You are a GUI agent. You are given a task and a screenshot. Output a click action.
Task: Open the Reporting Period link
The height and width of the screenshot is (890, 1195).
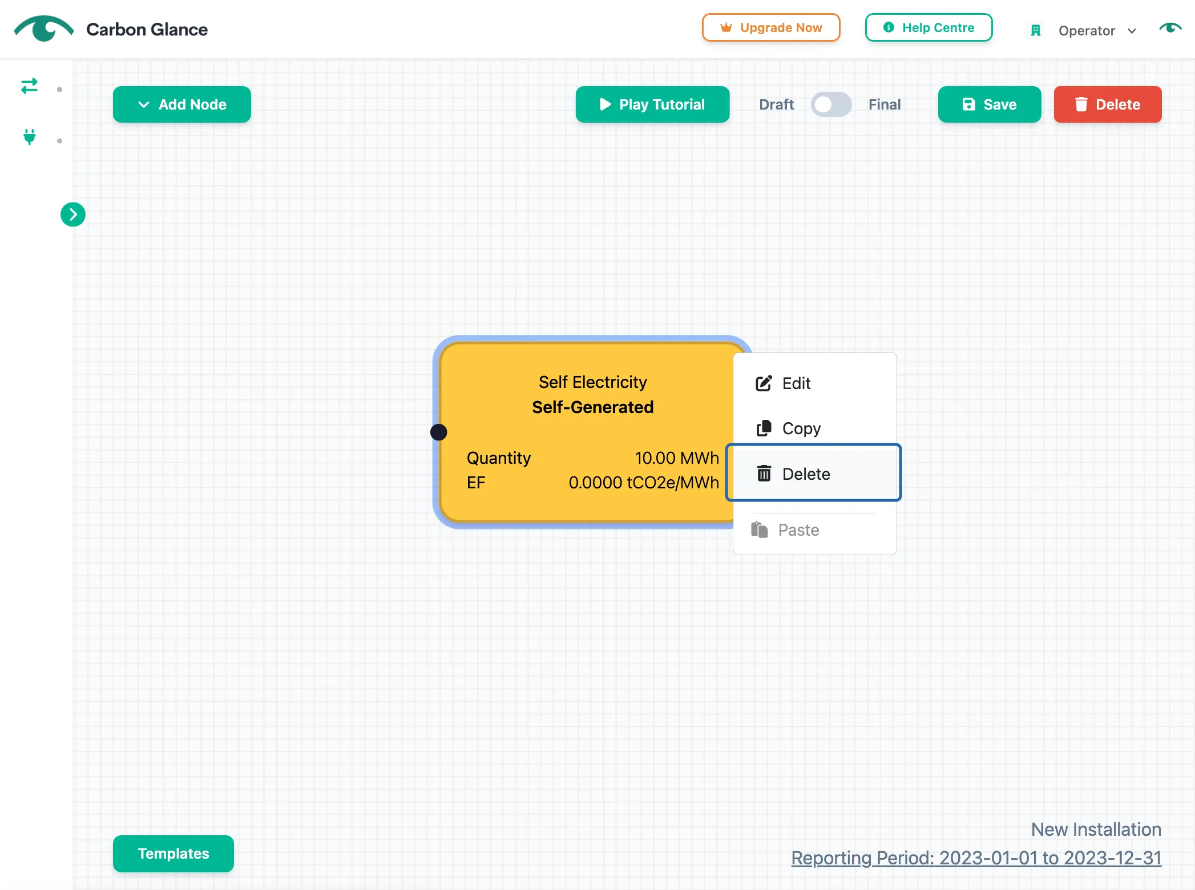pos(976,857)
